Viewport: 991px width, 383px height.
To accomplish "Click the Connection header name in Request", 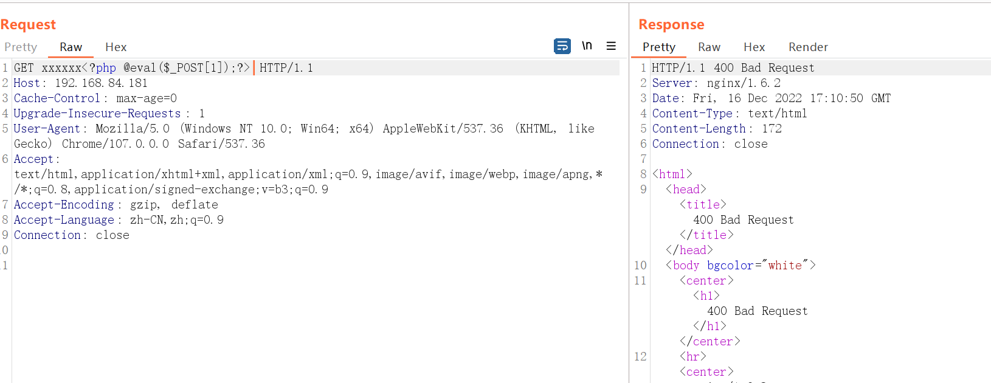I will point(47,235).
